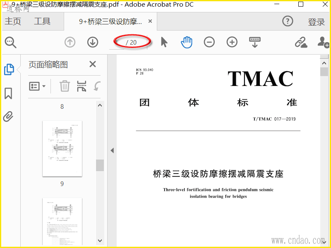Screen dimensions: 331x248
Task: Click the title 桥梁三级设防摩擦摆减隔震支座
Action: click(218, 174)
